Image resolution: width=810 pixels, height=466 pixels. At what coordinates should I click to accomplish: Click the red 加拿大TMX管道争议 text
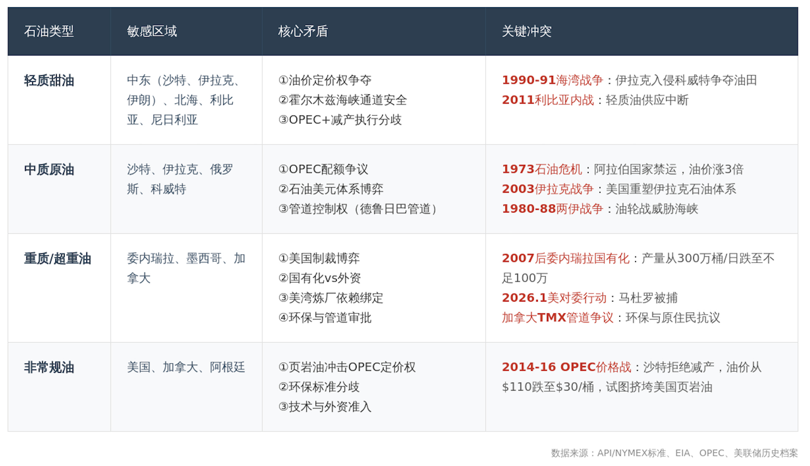pos(558,317)
